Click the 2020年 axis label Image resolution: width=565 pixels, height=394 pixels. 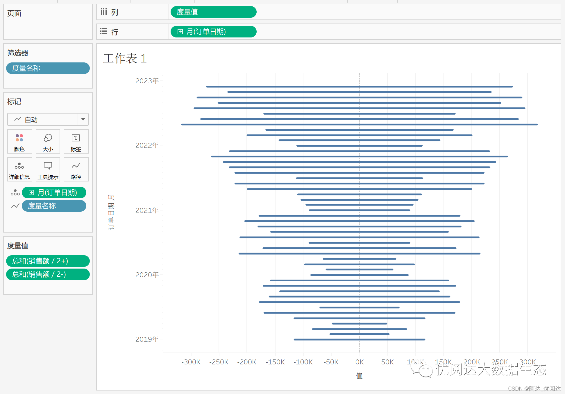tap(147, 275)
